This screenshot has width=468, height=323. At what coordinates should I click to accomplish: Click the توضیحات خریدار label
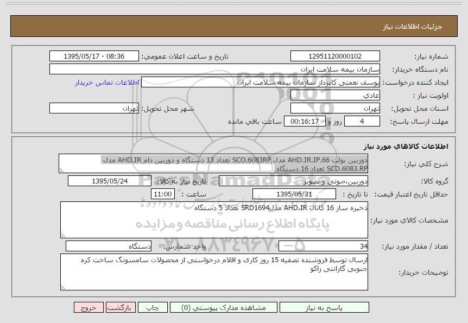tap(423, 273)
